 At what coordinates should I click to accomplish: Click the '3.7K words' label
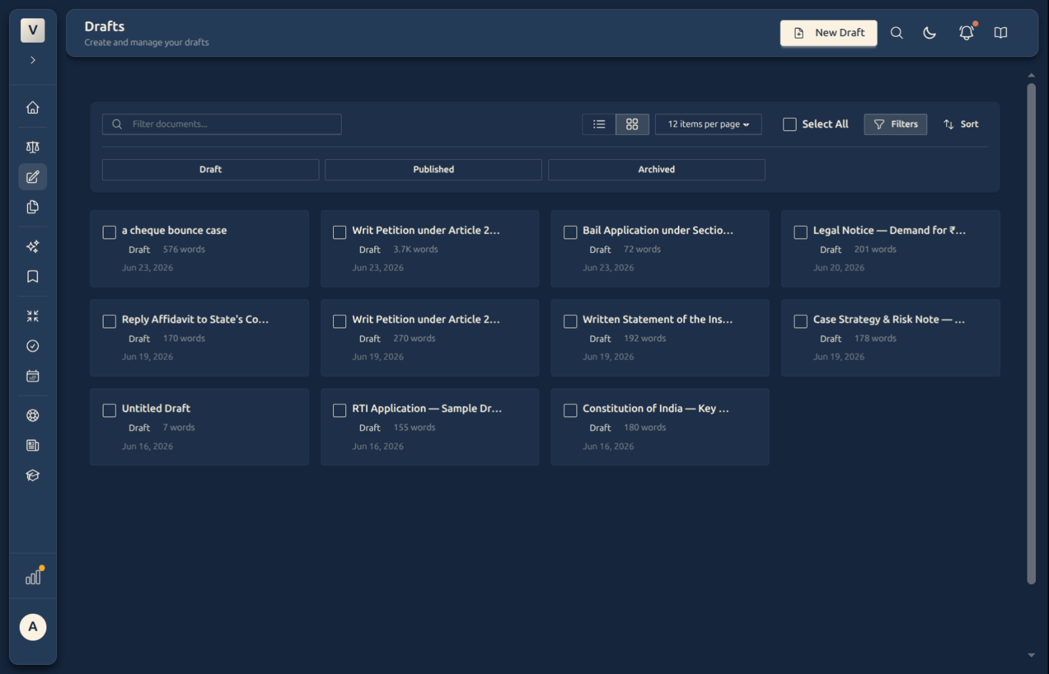[x=416, y=250]
